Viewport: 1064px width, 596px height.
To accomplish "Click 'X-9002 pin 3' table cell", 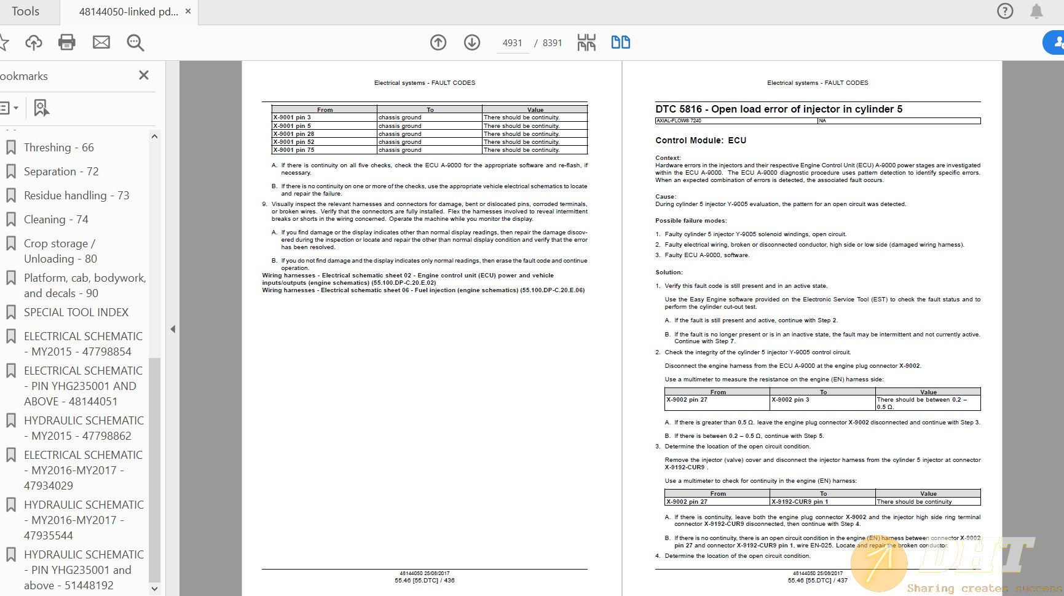I will 822,403.
